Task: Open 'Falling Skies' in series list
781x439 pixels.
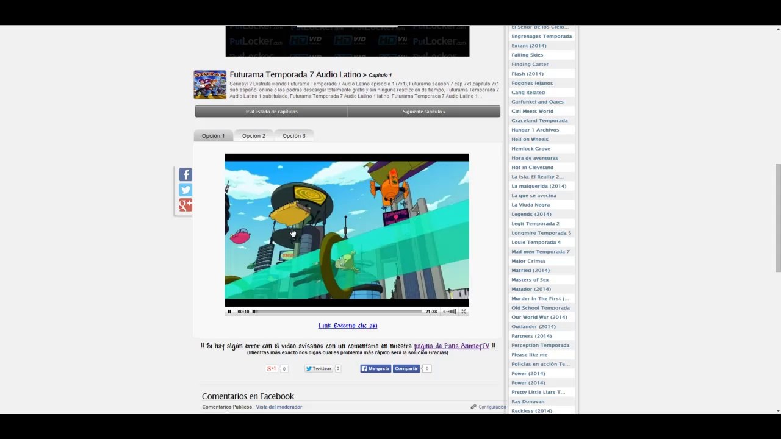Action: 527,55
